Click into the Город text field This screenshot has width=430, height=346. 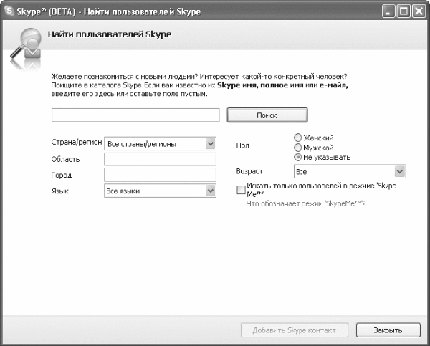[160, 175]
